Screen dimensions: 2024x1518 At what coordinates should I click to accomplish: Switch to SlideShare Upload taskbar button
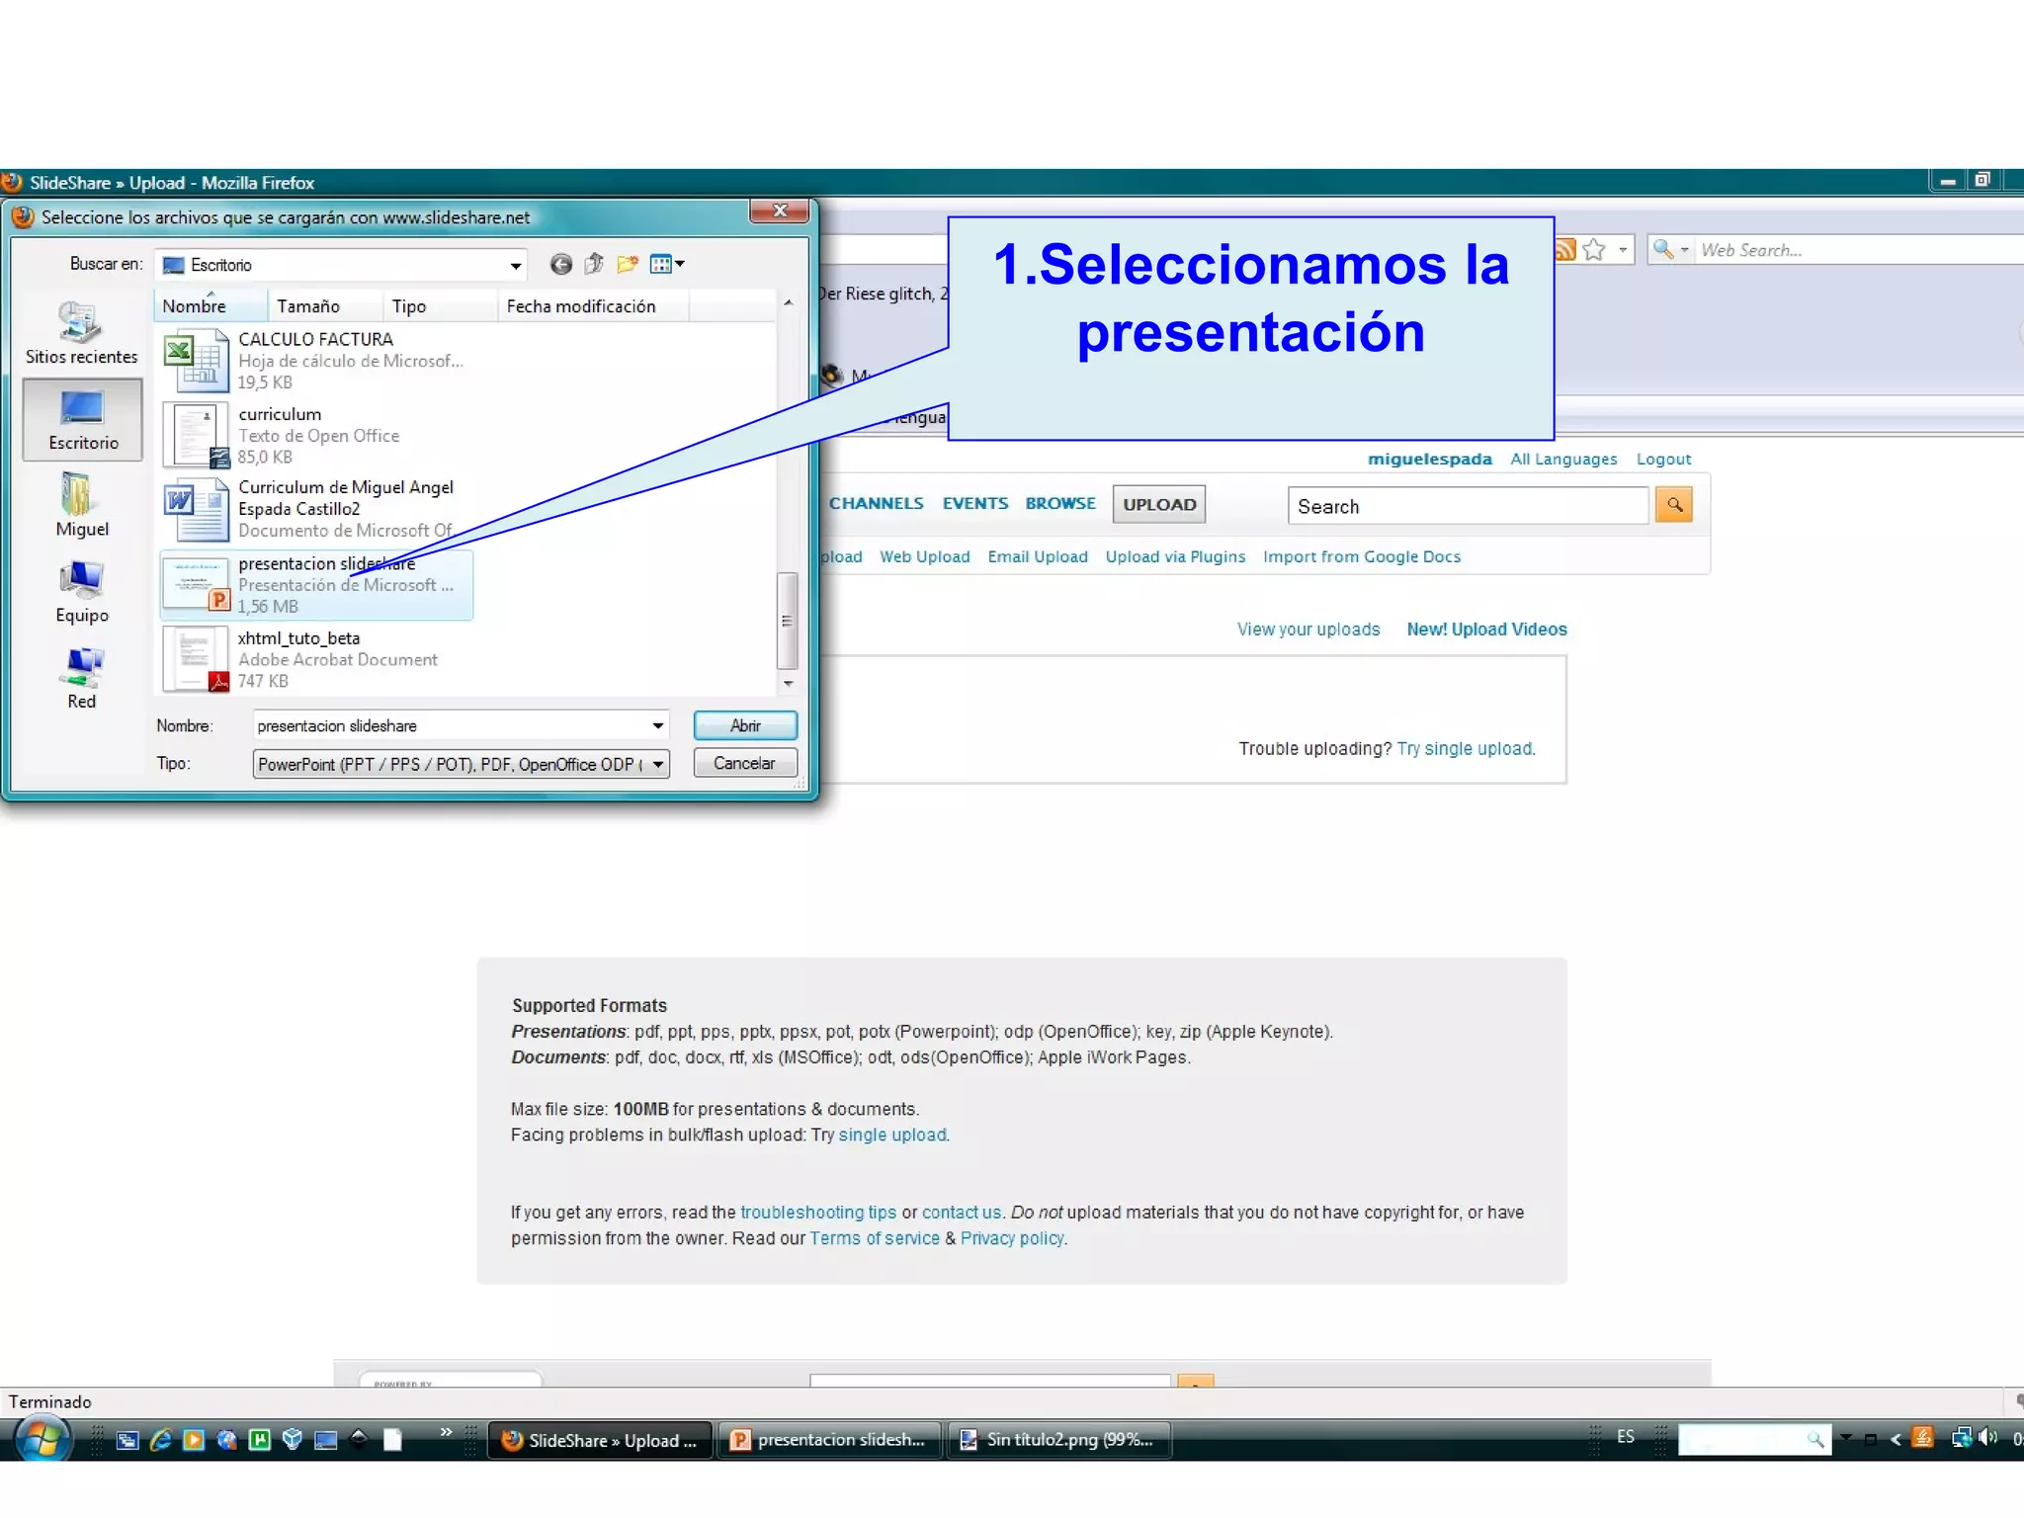coord(601,1440)
